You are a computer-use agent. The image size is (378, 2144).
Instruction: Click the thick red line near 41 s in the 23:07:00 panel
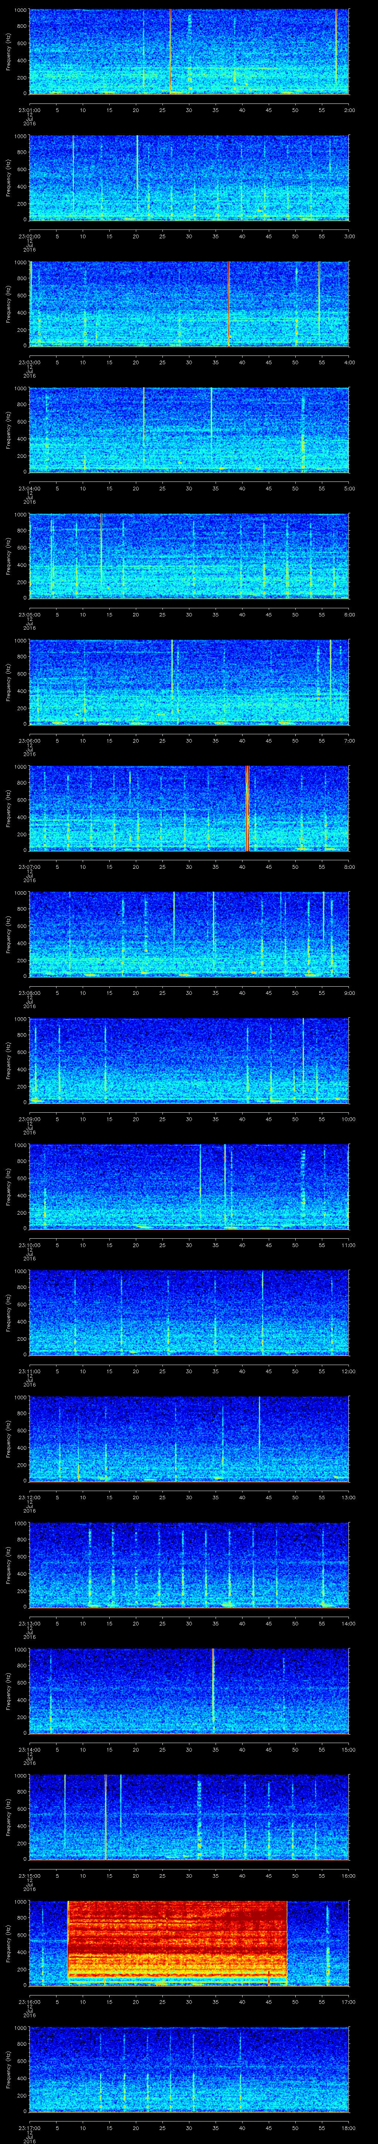tap(248, 807)
